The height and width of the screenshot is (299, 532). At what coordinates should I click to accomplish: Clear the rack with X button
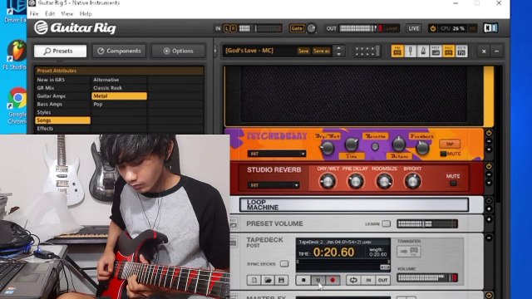[484, 51]
